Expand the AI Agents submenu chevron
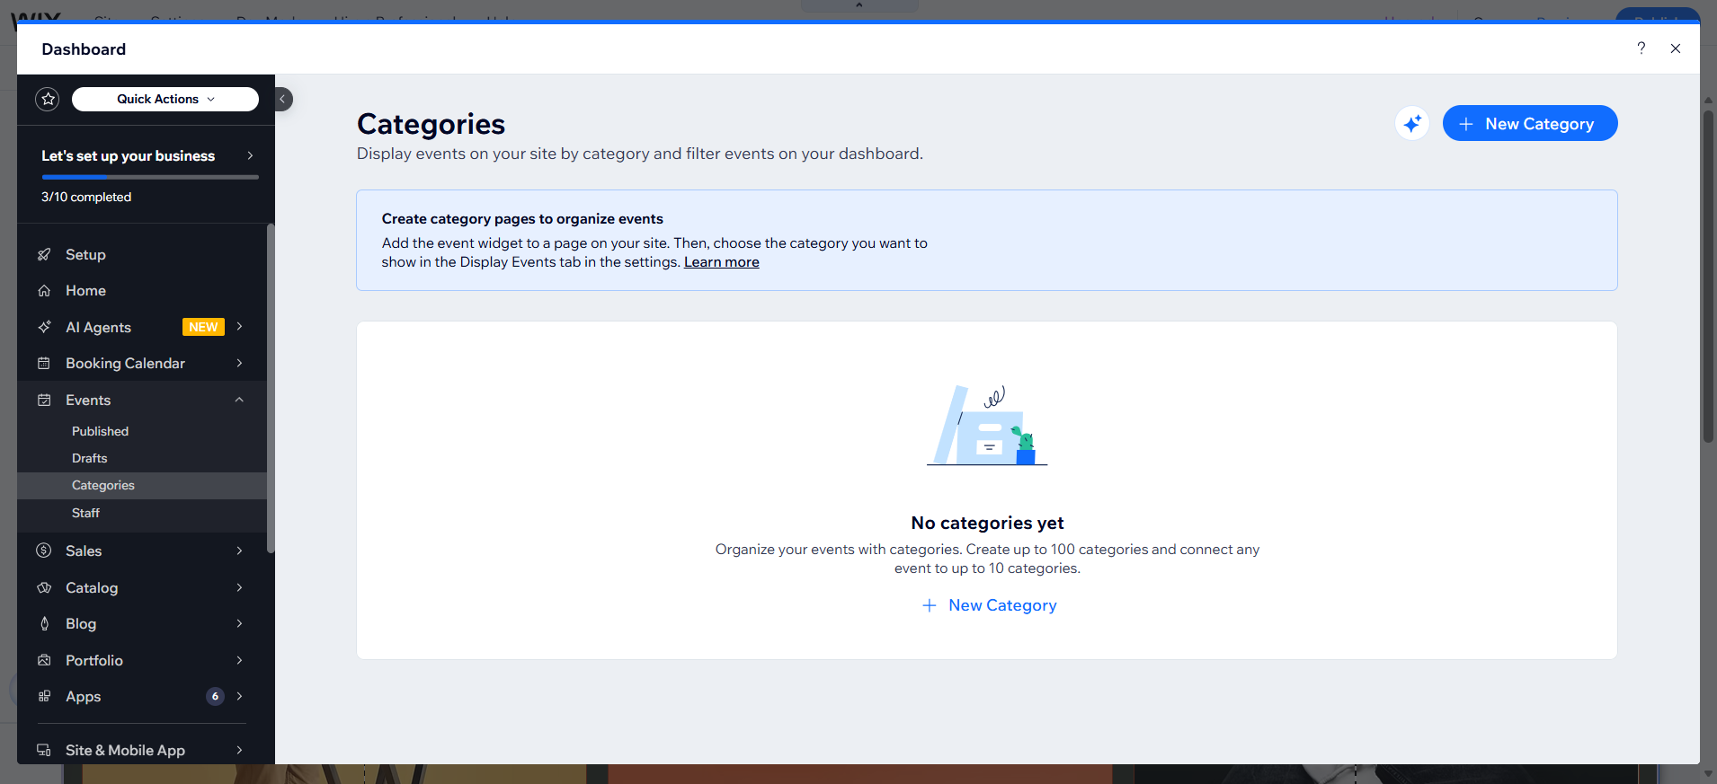The image size is (1717, 784). (240, 327)
